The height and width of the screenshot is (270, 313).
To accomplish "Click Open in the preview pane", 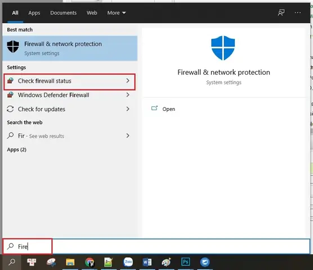I will tap(168, 109).
